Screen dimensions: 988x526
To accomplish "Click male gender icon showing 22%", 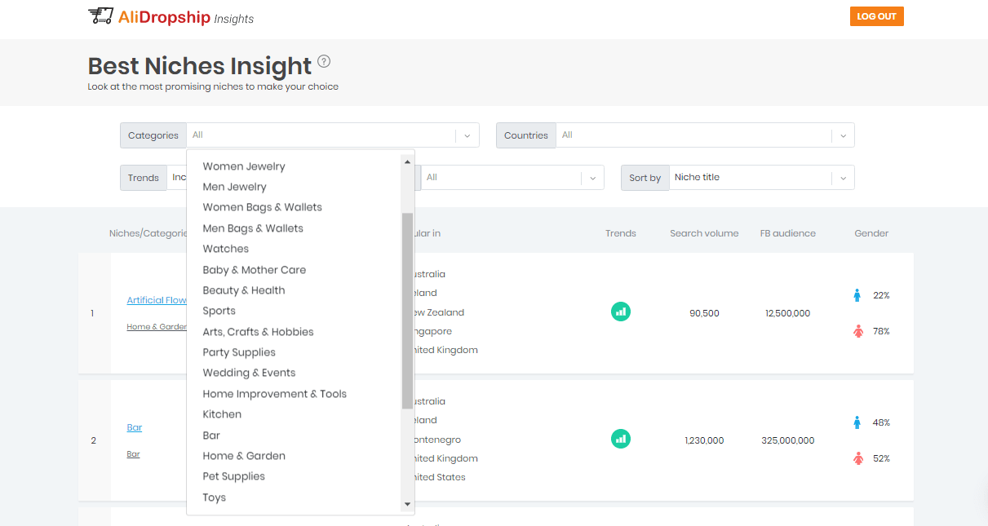I will pos(857,295).
